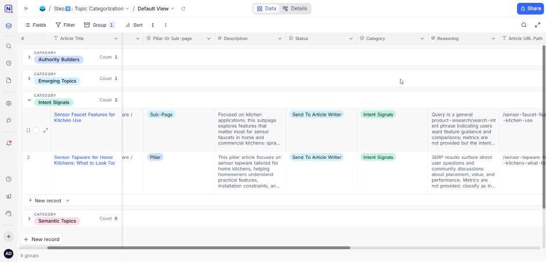546x262 pixels.
Task: Collapse the Intent Signals group
Action: 29,100
